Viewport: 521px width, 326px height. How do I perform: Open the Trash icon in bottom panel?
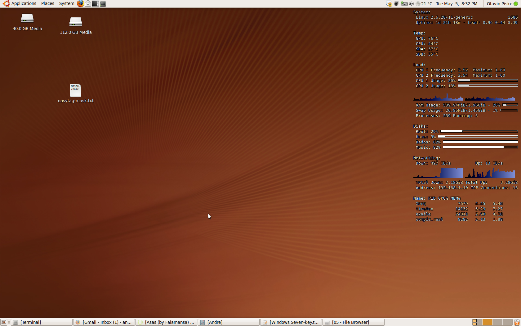pos(517,322)
